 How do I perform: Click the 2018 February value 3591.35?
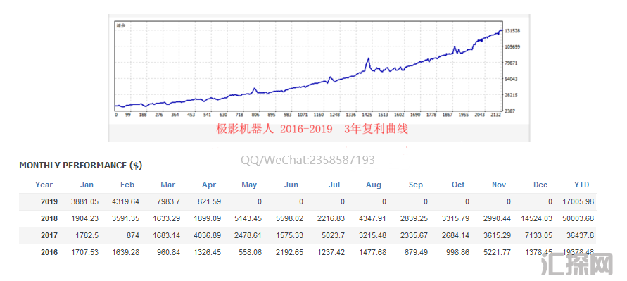(x=125, y=218)
